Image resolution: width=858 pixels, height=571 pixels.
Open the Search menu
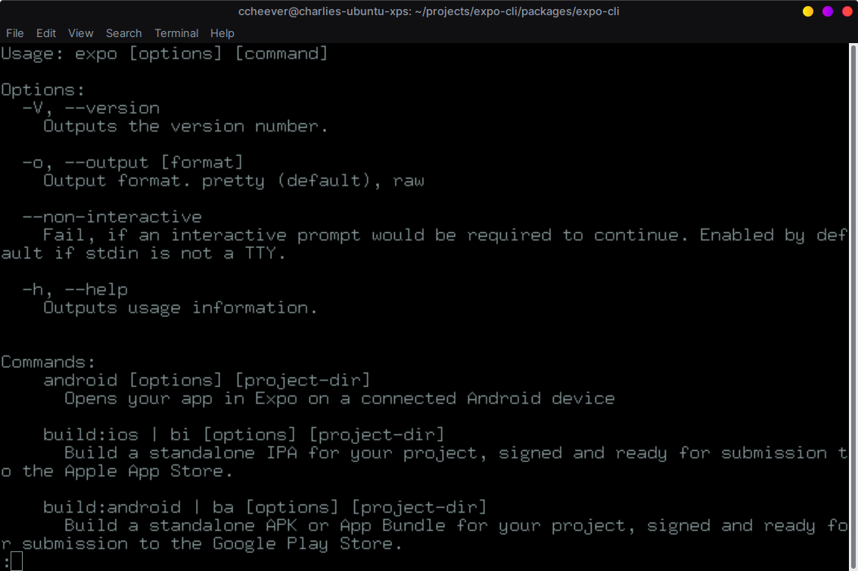click(x=123, y=33)
